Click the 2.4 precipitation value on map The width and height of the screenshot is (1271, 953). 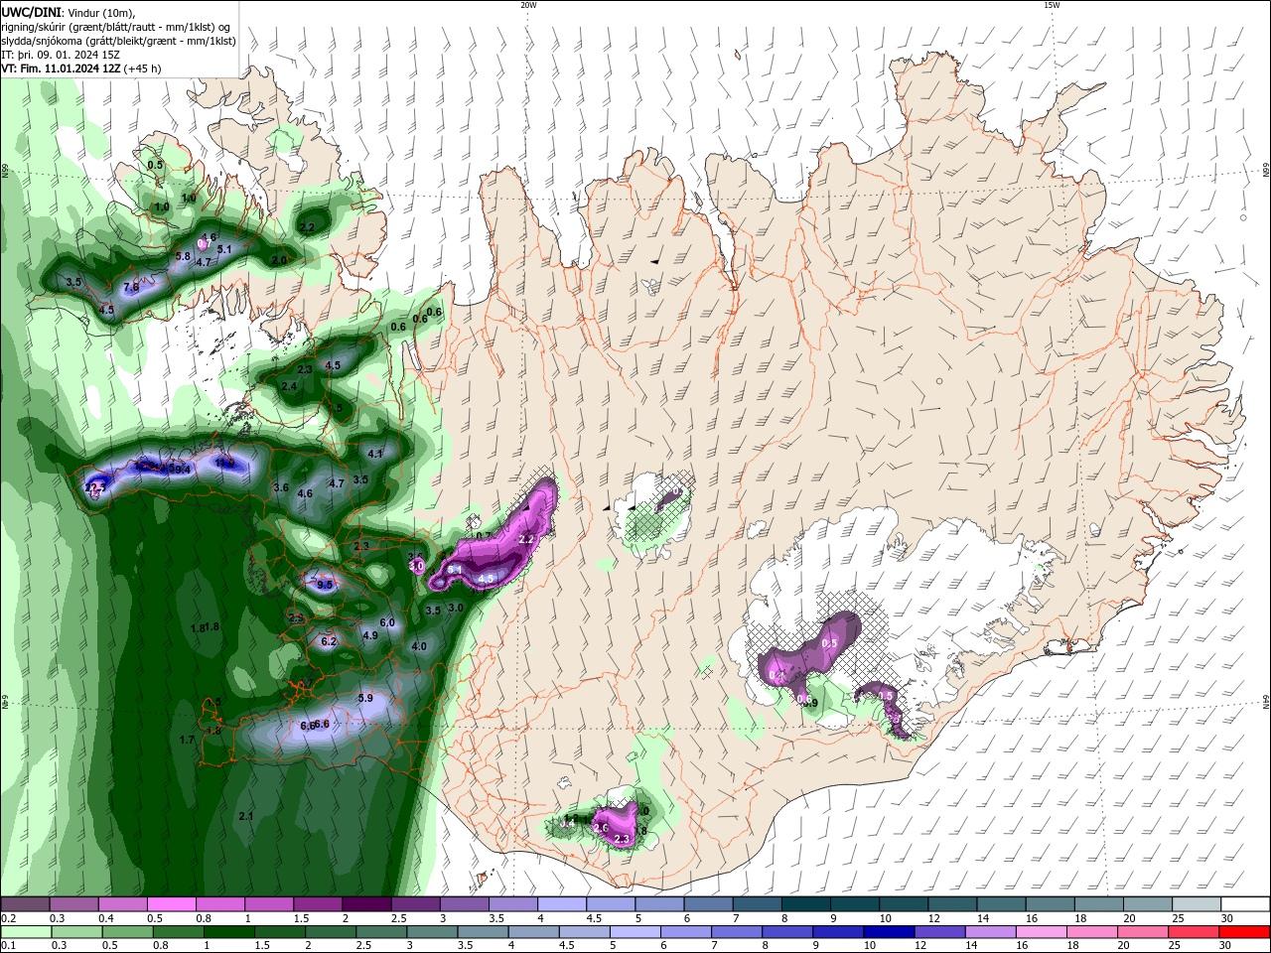tap(289, 386)
